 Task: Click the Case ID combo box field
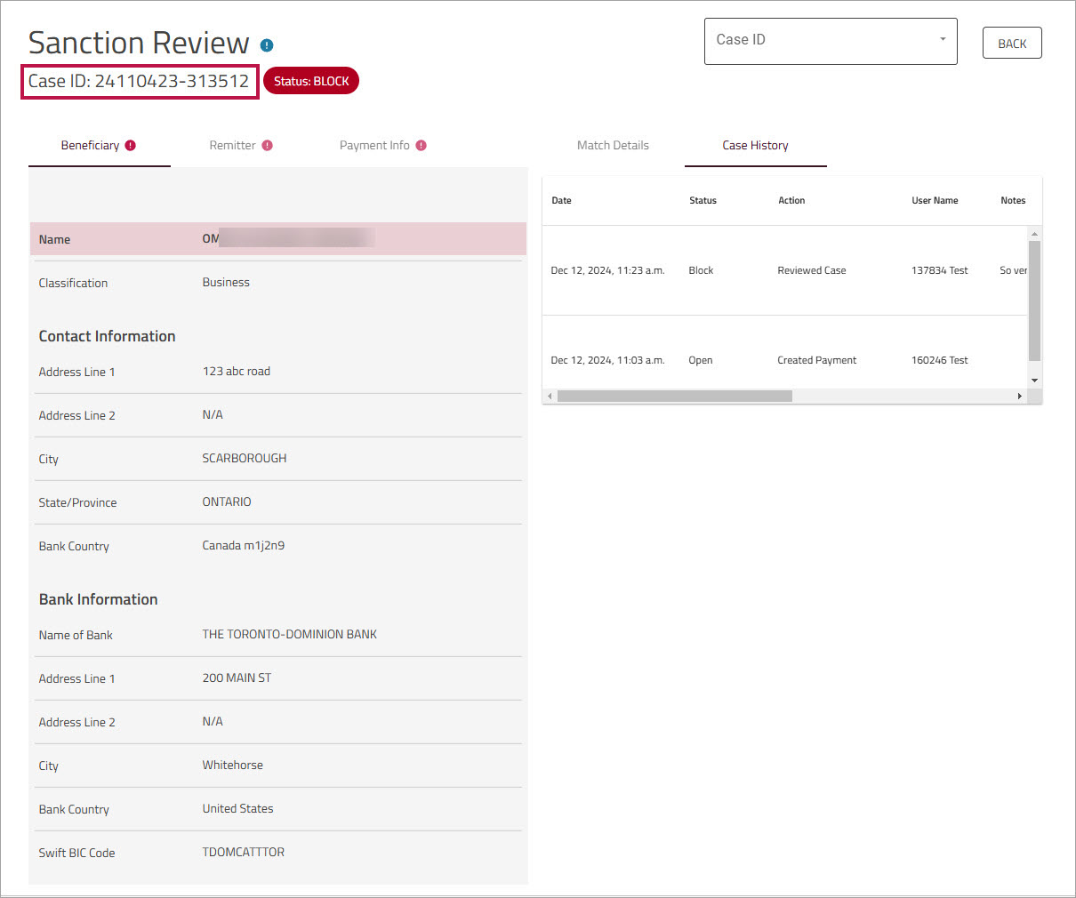coord(818,41)
